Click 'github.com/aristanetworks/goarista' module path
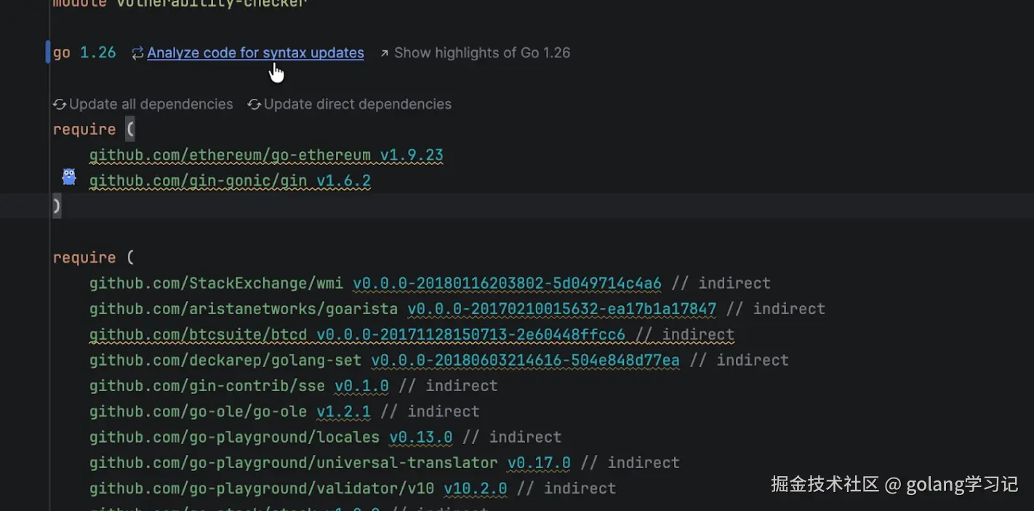 244,309
